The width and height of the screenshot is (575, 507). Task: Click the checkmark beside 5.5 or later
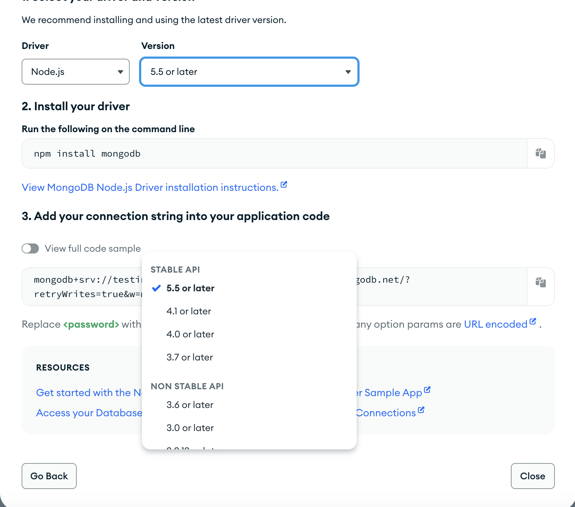(156, 288)
